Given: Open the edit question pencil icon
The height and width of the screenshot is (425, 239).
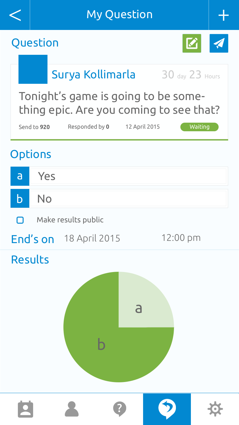Looking at the screenshot, I should click(192, 43).
